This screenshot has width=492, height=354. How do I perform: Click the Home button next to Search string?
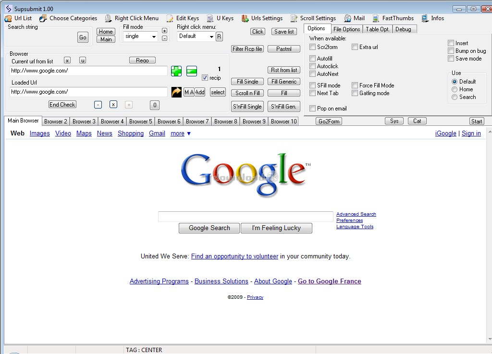tap(106, 32)
